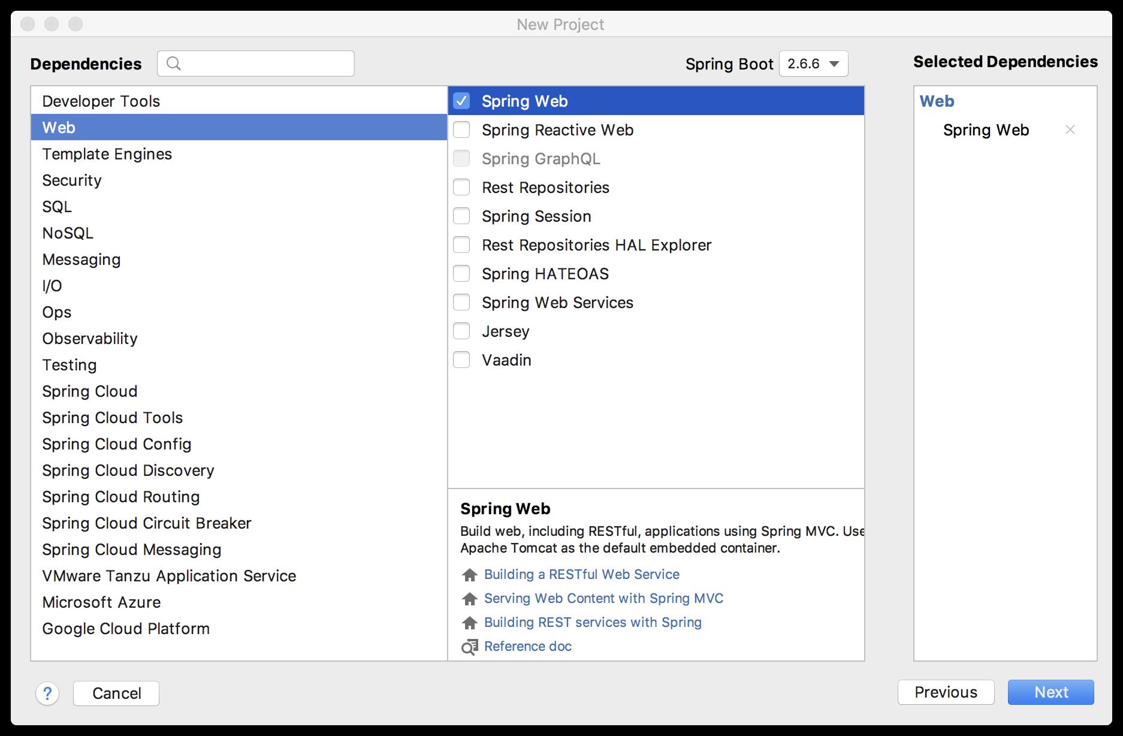Viewport: 1123px width, 736px height.
Task: Tick Rest Repositories HAL Explorer checkbox
Action: click(x=461, y=245)
